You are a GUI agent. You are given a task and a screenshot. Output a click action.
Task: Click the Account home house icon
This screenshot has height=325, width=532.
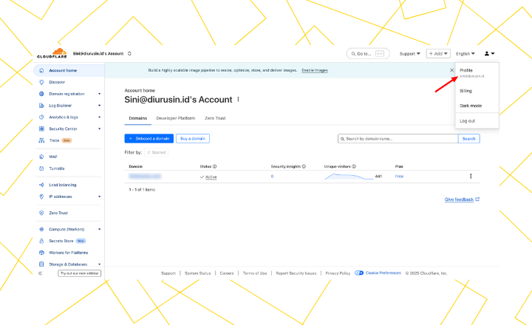(41, 71)
